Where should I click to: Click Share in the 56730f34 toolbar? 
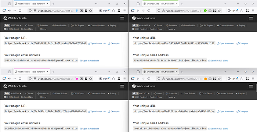(x=29, y=26)
